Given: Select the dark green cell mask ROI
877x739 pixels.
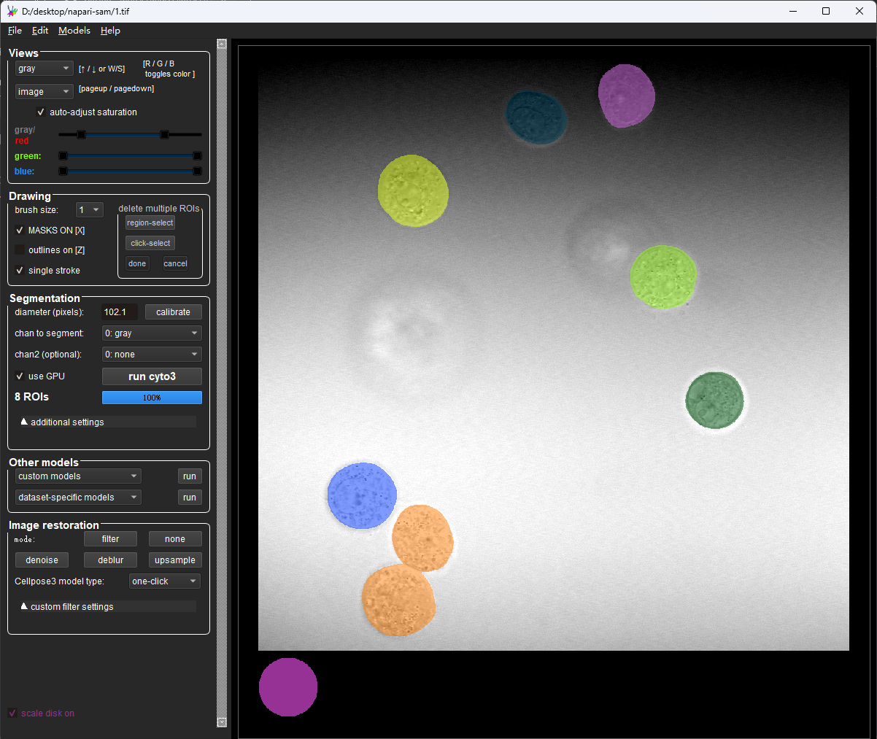Looking at the screenshot, I should coord(714,400).
